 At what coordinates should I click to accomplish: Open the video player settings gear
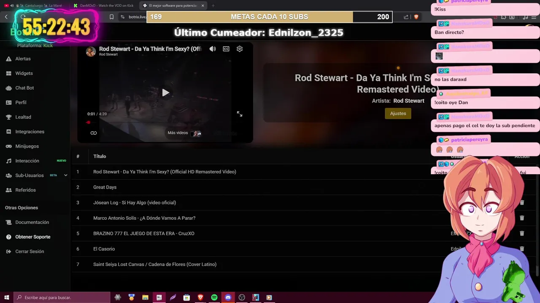pos(240,49)
